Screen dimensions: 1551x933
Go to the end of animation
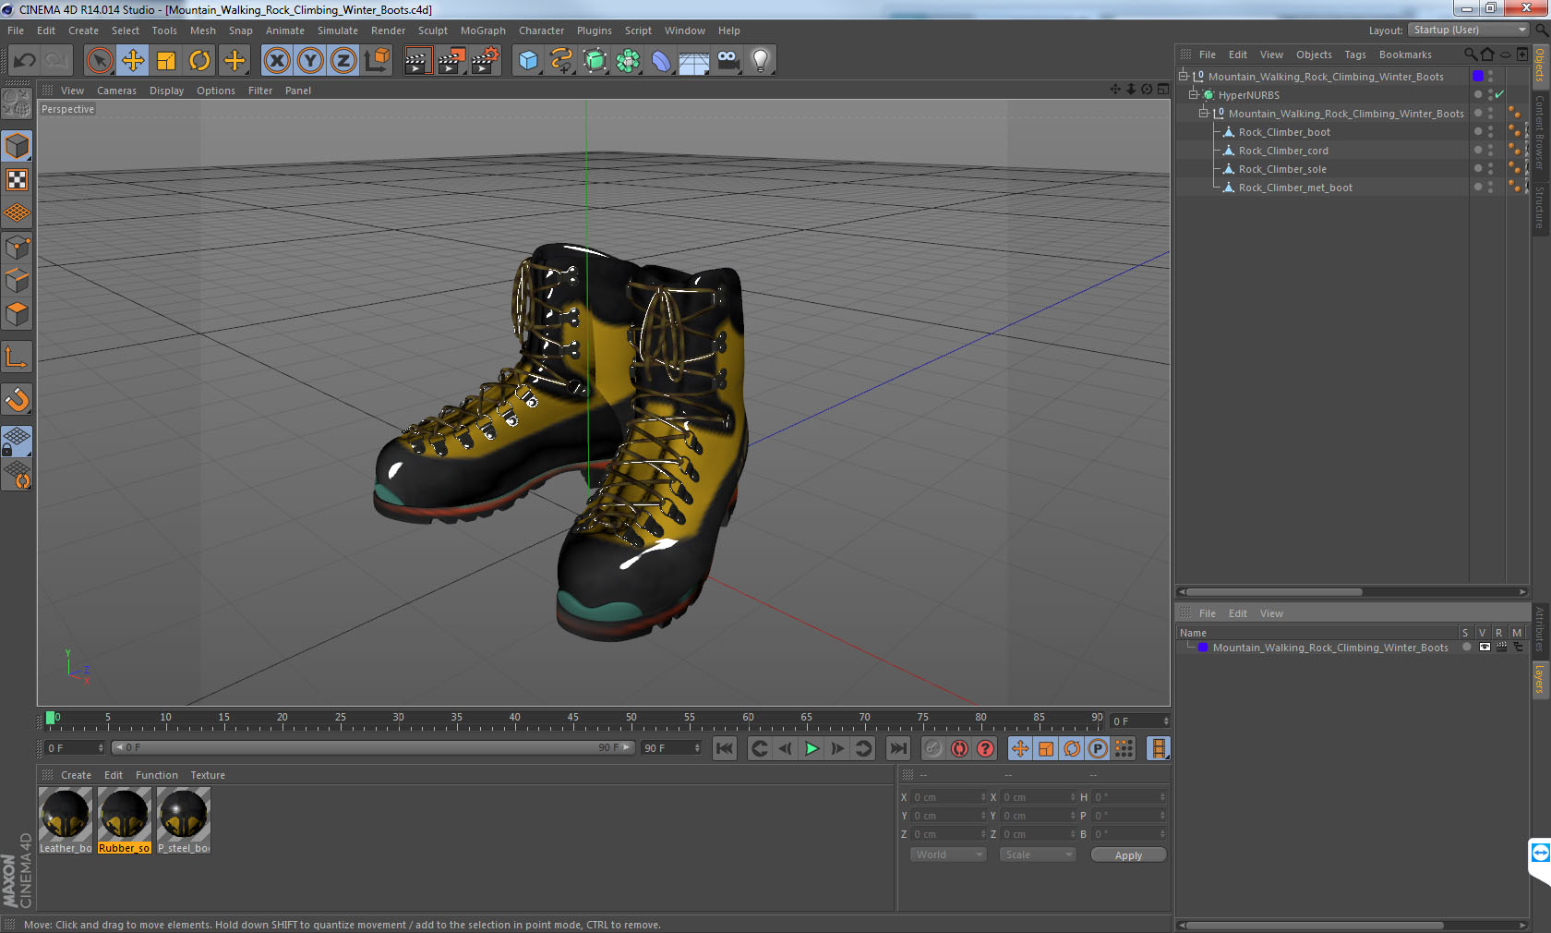point(898,748)
